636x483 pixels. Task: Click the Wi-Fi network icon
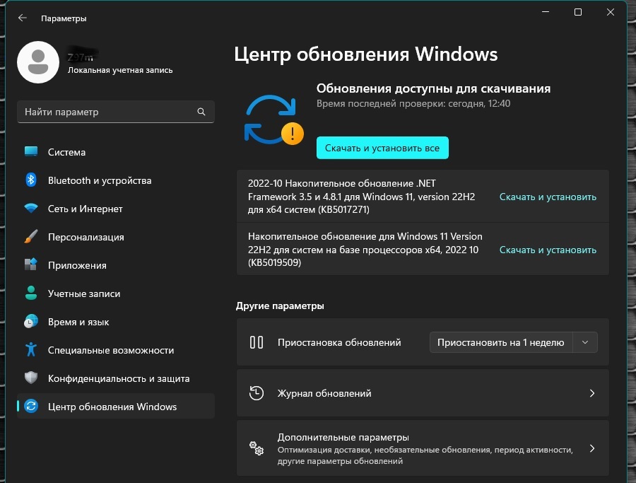pyautogui.click(x=31, y=208)
